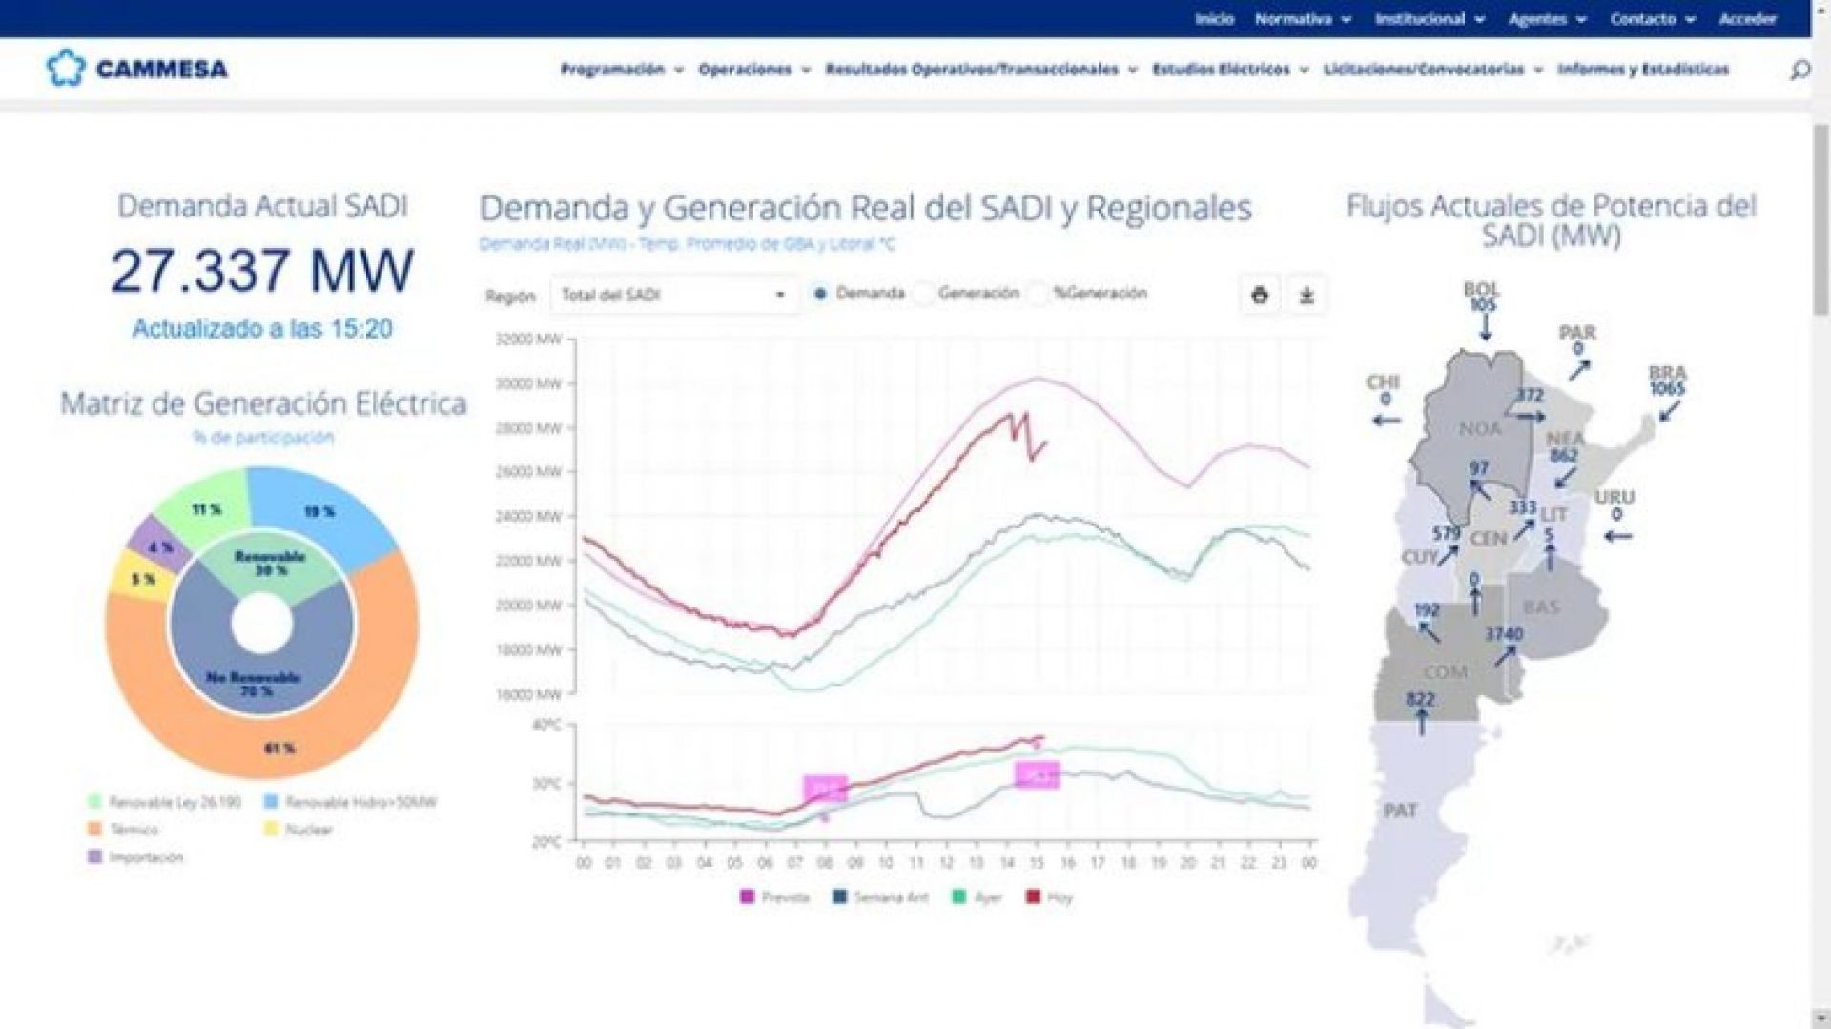Select the %Generación radio button

coord(1039,294)
